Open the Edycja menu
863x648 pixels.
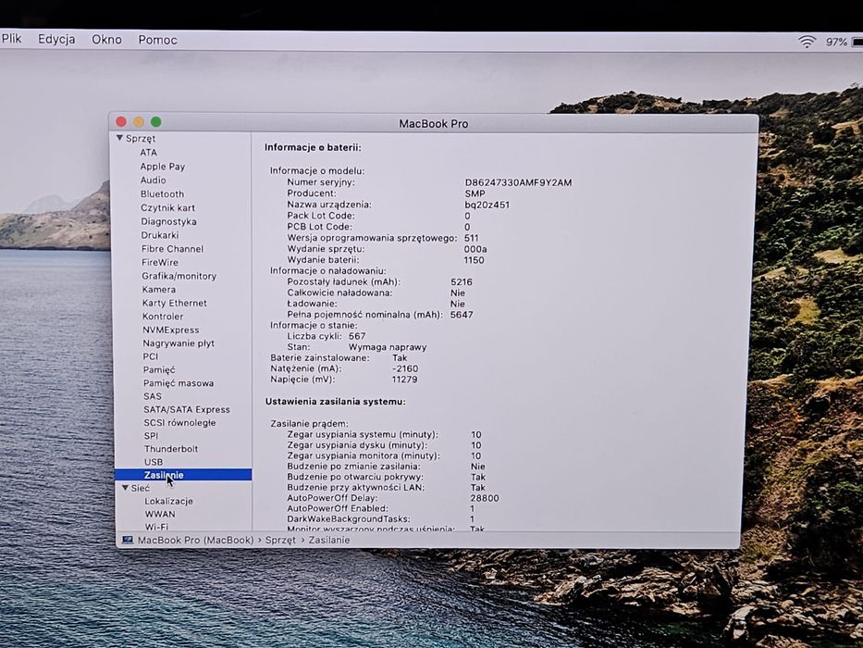(56, 39)
